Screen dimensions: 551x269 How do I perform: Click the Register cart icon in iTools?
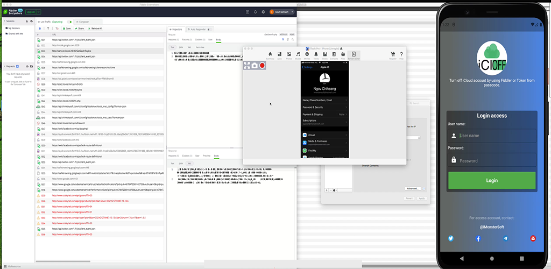(x=392, y=55)
